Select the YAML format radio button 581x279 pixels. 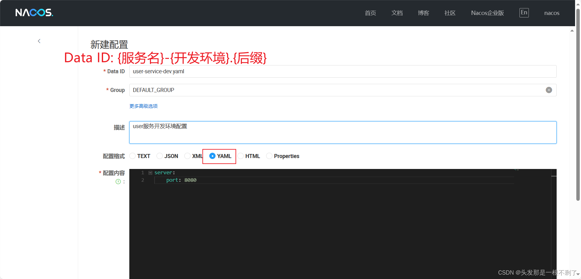(x=212, y=156)
